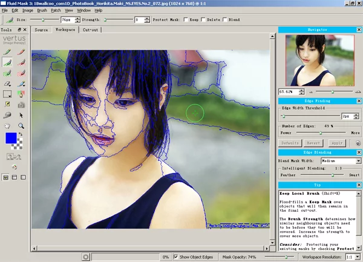Enable the Keep protect mask checkbox
The height and width of the screenshot is (262, 363).
click(186, 20)
